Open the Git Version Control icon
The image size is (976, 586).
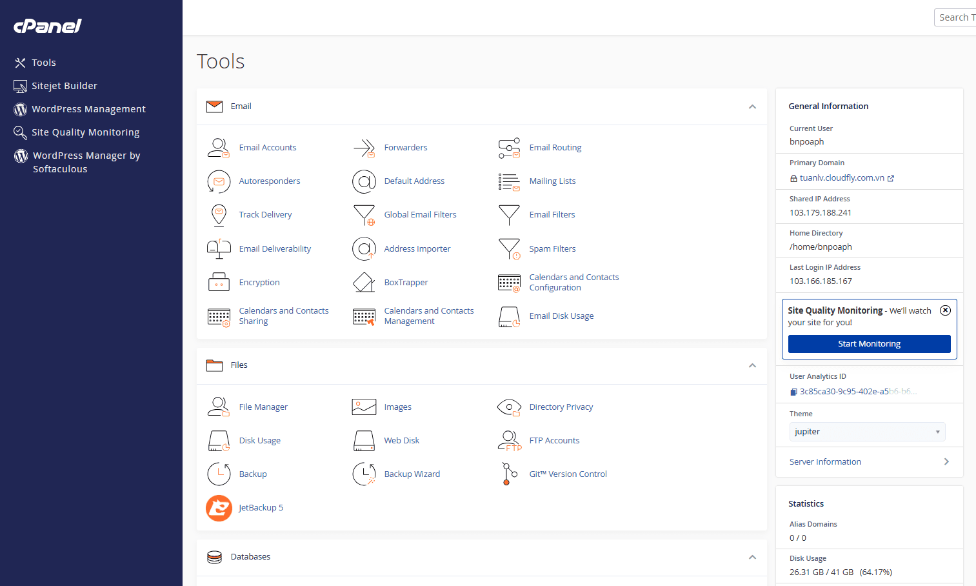(509, 474)
